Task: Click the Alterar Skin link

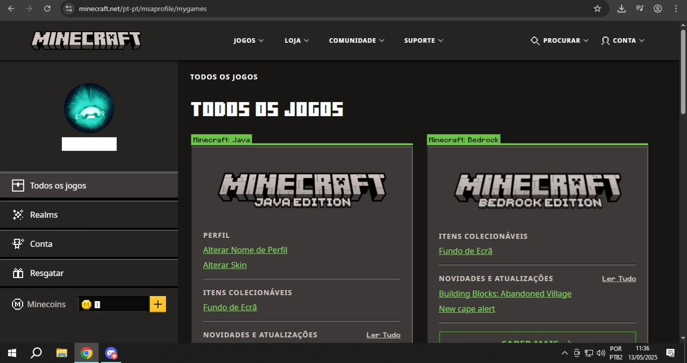Action: click(225, 265)
